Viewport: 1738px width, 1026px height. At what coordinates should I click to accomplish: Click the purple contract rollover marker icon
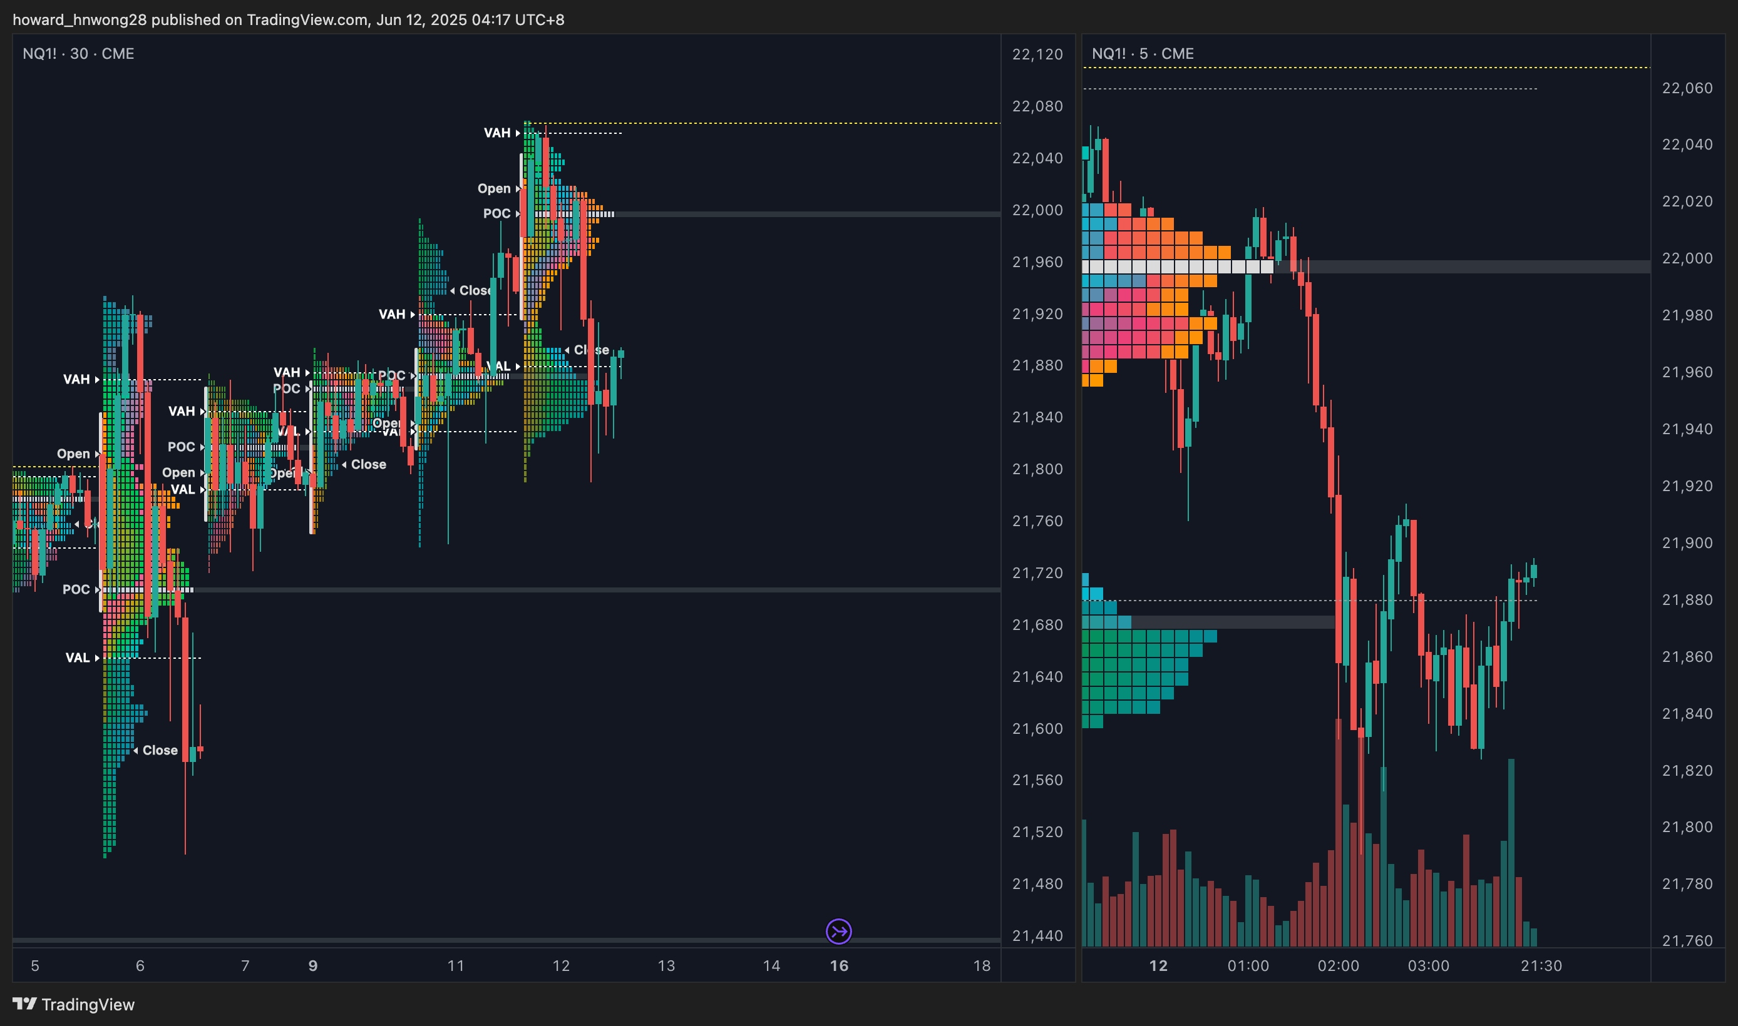coord(838,932)
